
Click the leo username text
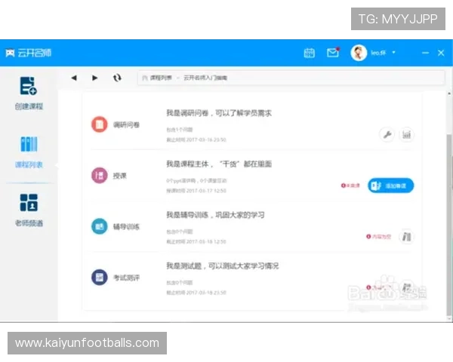pos(378,53)
